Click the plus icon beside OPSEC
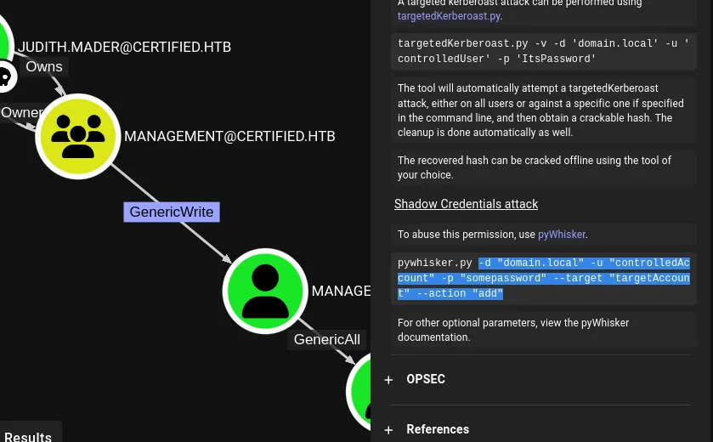713x442 pixels. (x=388, y=380)
